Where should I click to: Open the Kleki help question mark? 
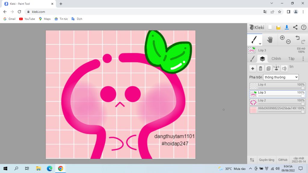click(x=303, y=27)
